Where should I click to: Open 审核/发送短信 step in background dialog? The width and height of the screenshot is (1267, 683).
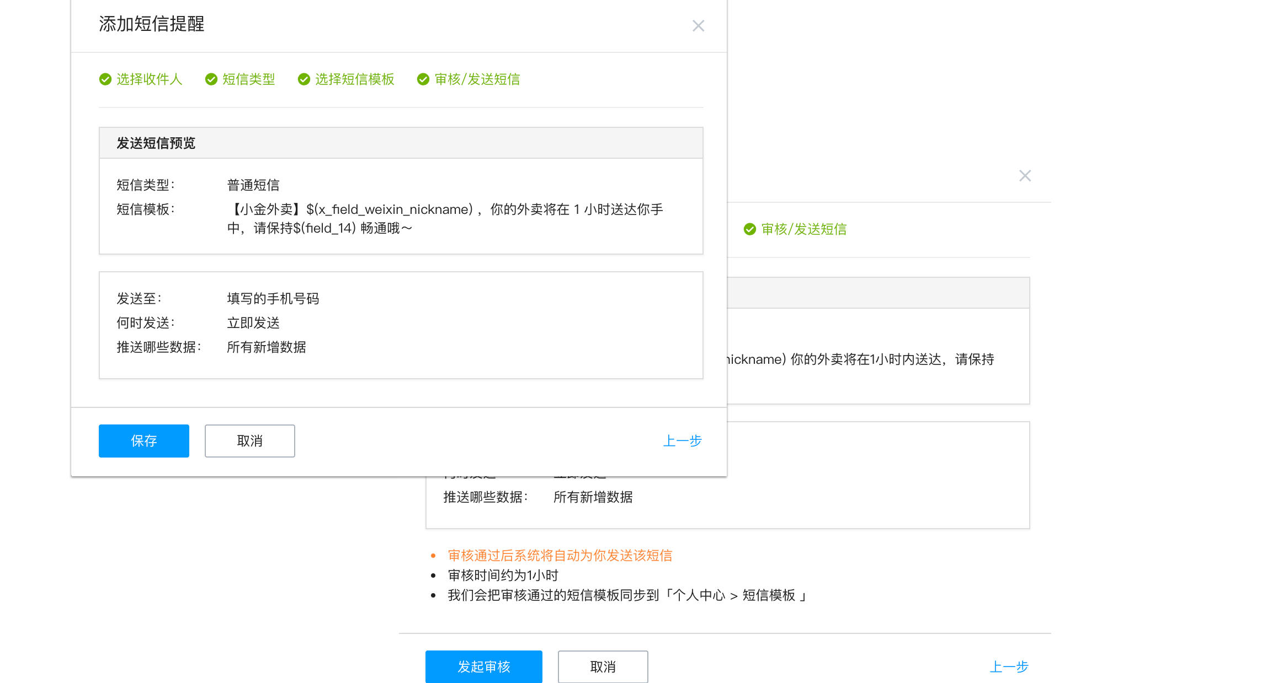point(803,229)
